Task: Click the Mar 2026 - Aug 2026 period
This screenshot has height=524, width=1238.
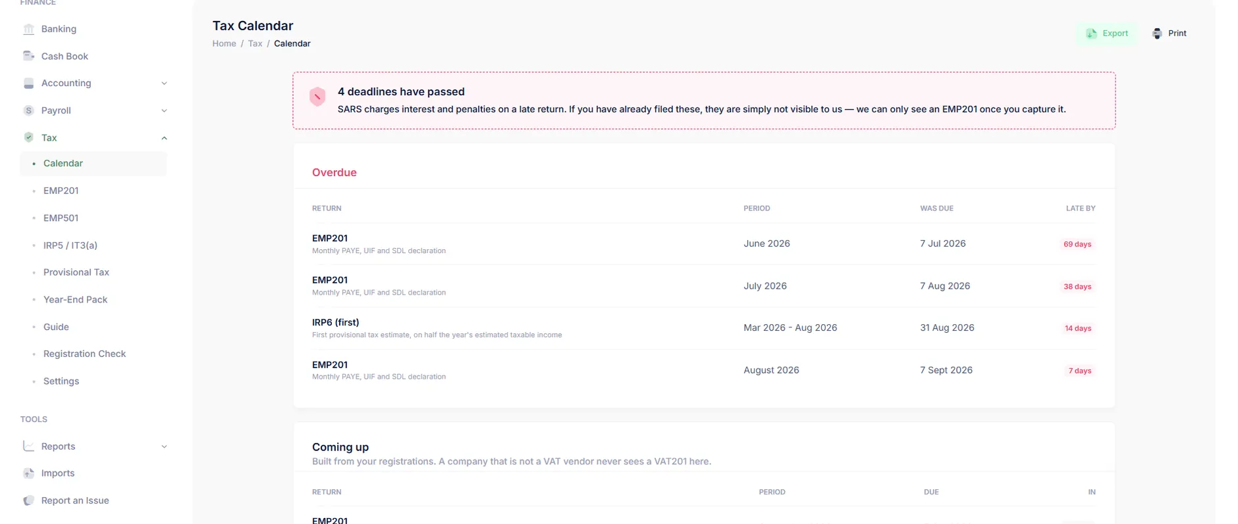Action: pos(790,327)
